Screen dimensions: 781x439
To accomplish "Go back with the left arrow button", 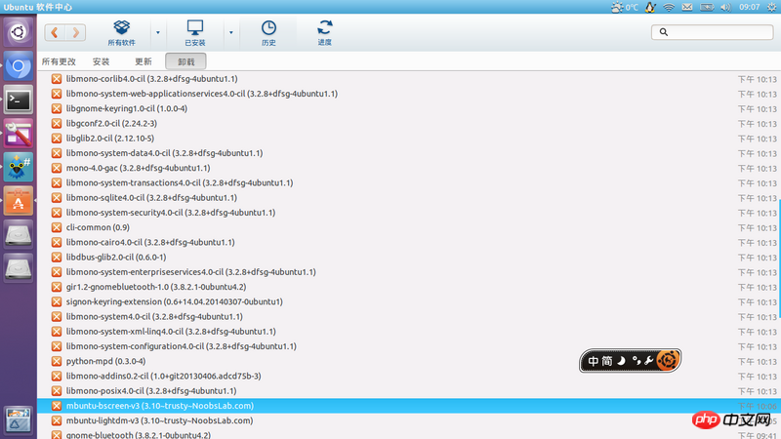I will (x=55, y=32).
